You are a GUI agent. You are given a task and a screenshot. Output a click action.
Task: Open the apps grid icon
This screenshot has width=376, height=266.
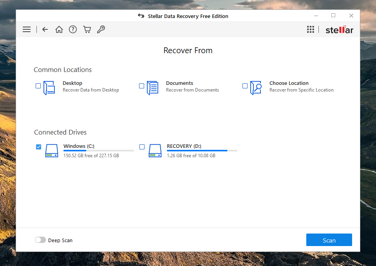point(311,29)
